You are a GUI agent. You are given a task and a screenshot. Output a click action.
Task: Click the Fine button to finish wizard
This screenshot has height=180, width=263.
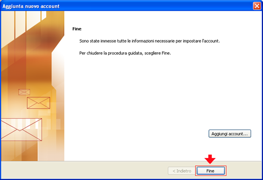point(211,171)
